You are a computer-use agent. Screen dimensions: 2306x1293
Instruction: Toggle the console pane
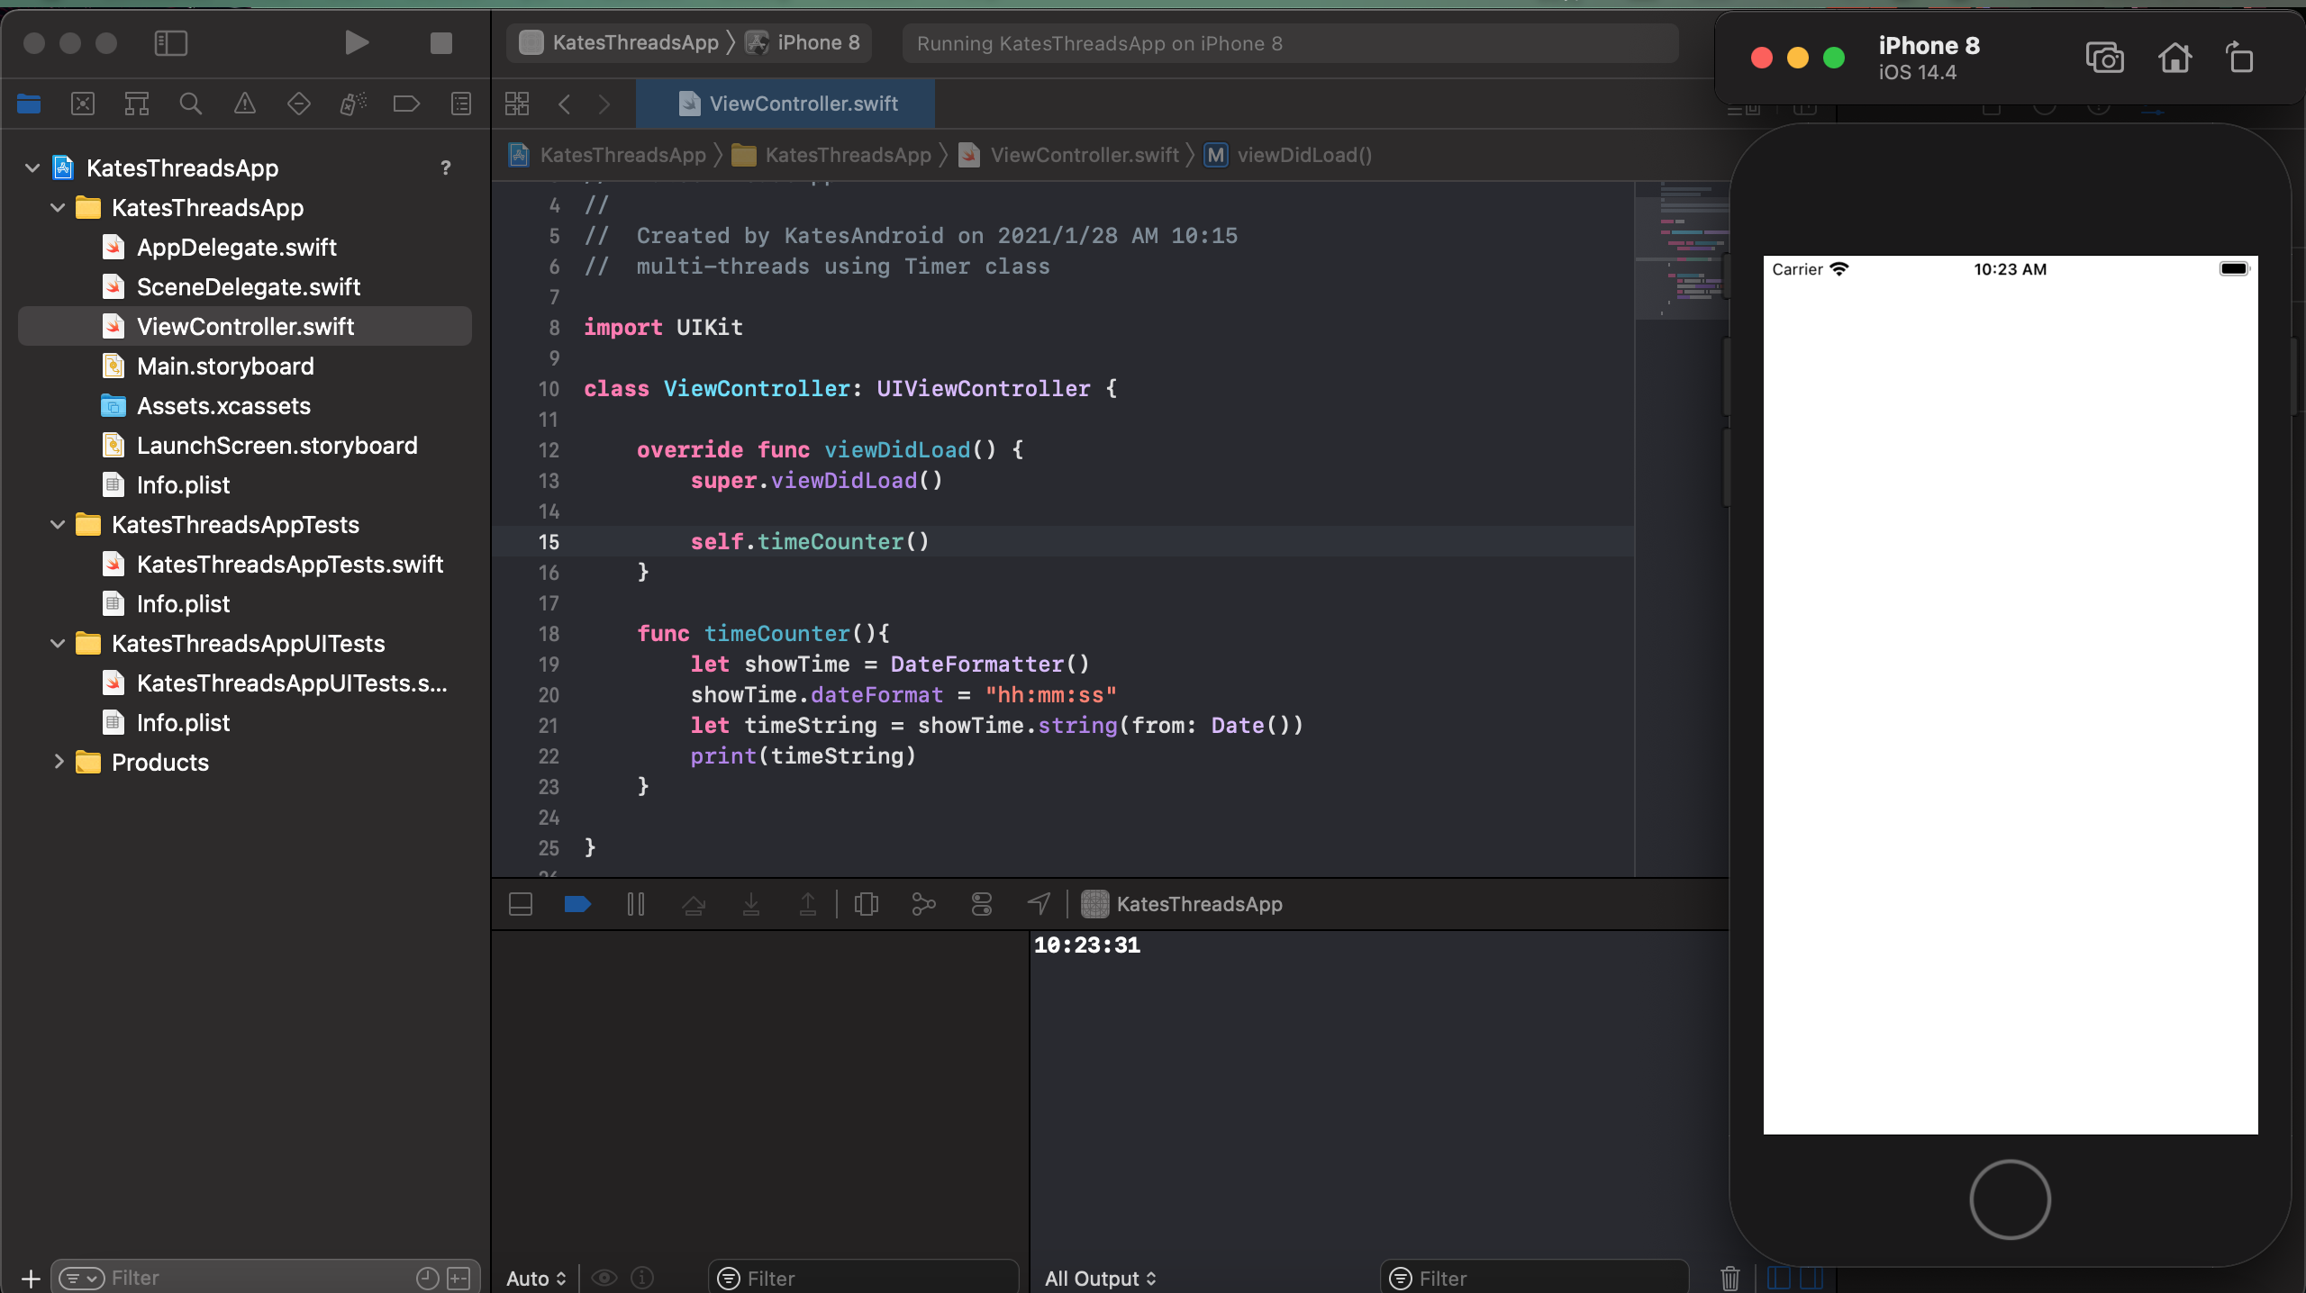(x=1811, y=1279)
